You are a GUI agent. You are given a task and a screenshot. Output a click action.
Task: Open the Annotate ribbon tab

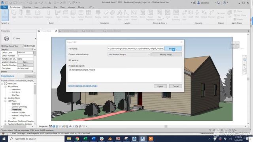(x=46, y=7)
